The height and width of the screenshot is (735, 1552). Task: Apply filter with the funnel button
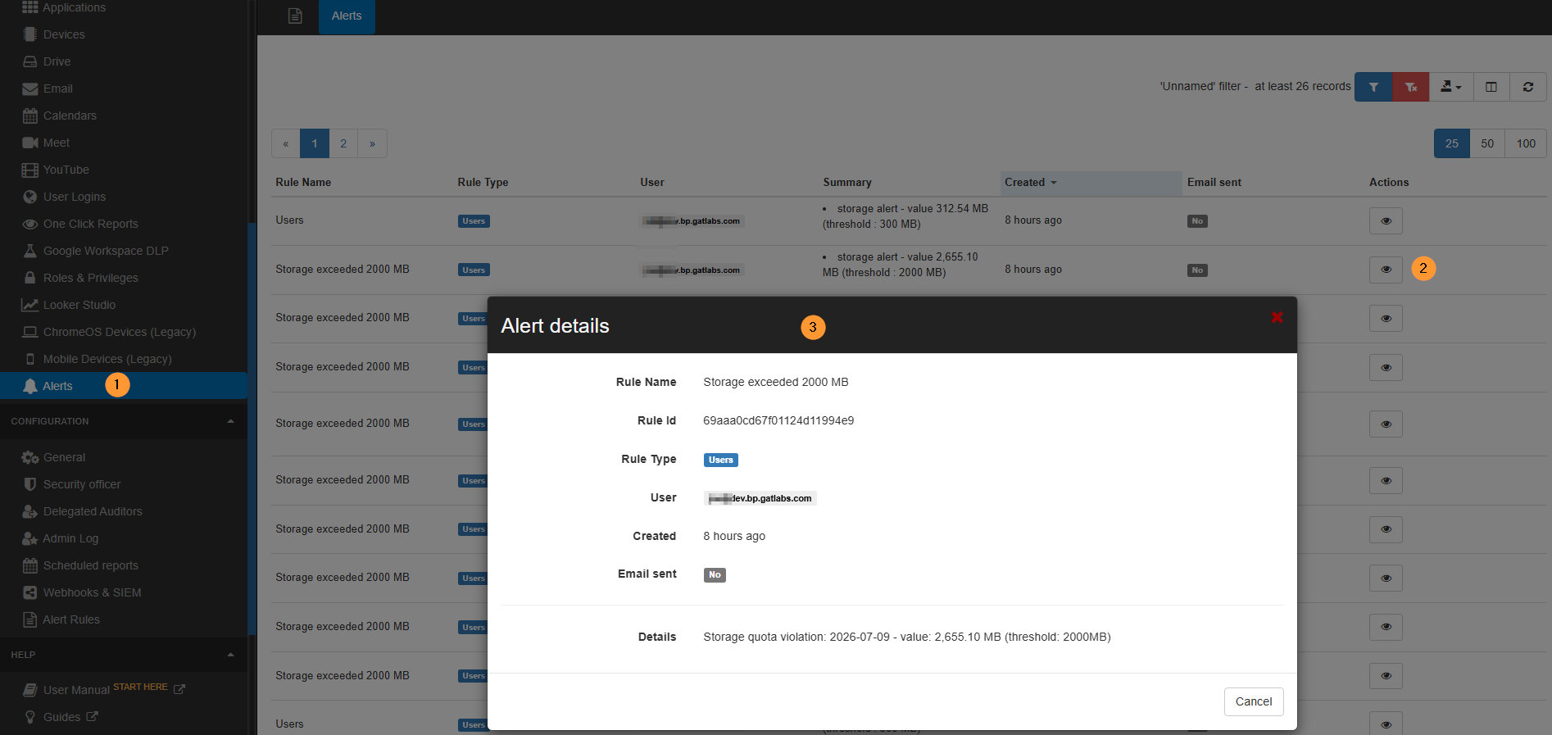pyautogui.click(x=1373, y=87)
